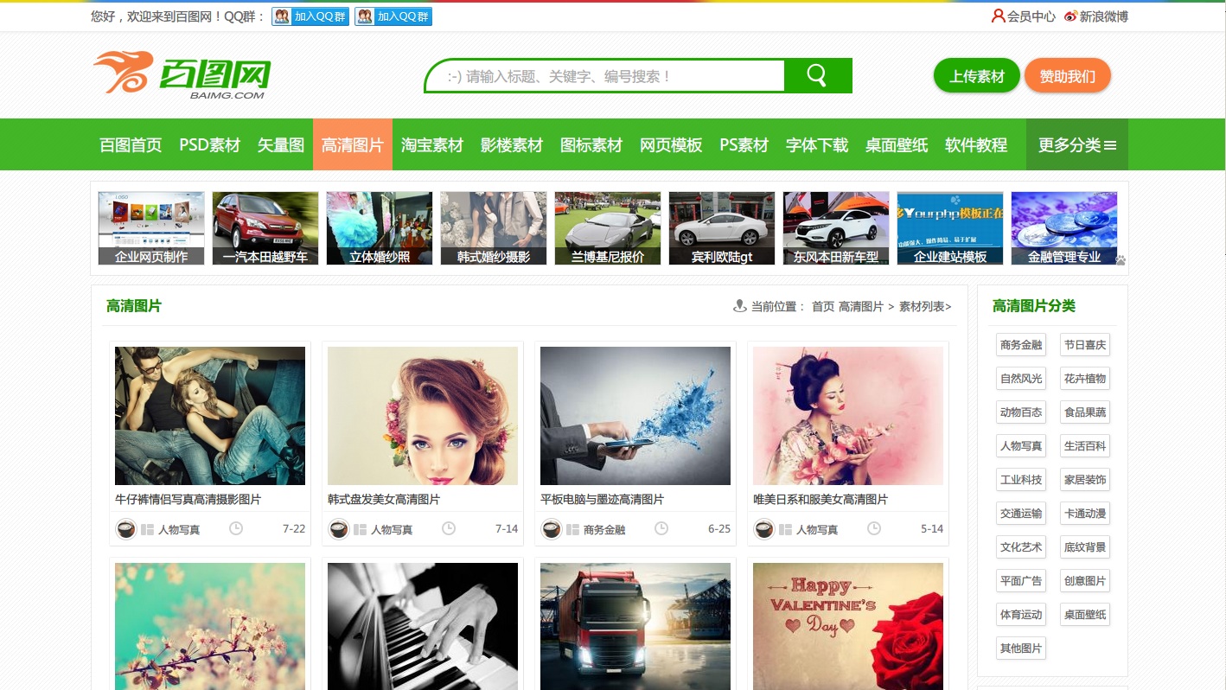The image size is (1226, 690).
Task: Click category grid icon in 牛仔裤情侣写真 card
Action: click(147, 529)
